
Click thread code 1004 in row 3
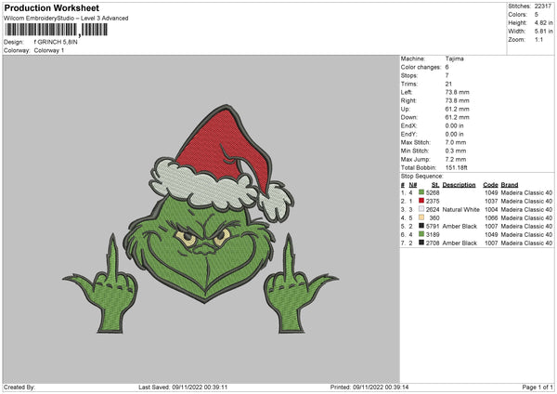[491, 209]
